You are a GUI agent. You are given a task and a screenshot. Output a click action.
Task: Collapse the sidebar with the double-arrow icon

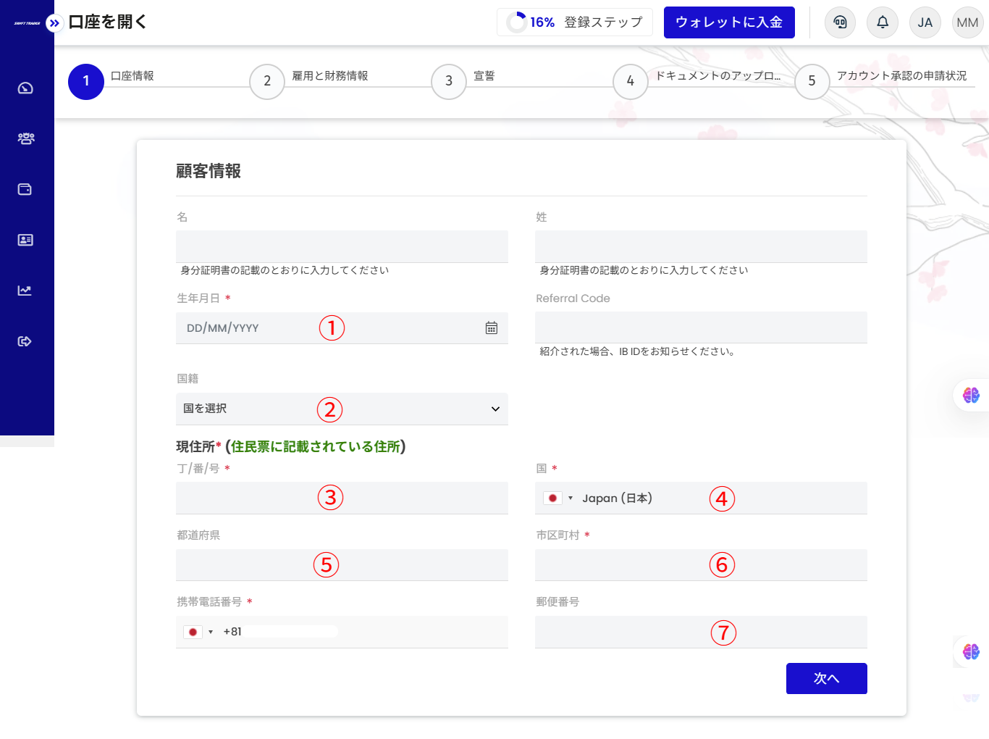coord(54,22)
